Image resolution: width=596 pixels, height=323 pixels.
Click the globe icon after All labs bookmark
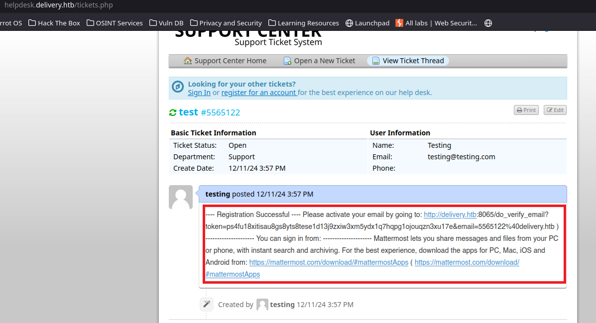pyautogui.click(x=488, y=23)
